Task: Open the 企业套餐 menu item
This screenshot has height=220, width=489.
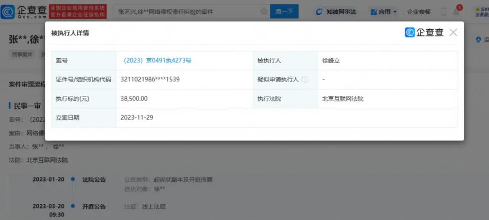Action: coord(418,11)
